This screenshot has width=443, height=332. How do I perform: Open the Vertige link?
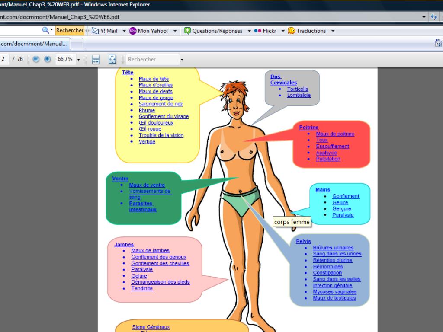pos(147,142)
